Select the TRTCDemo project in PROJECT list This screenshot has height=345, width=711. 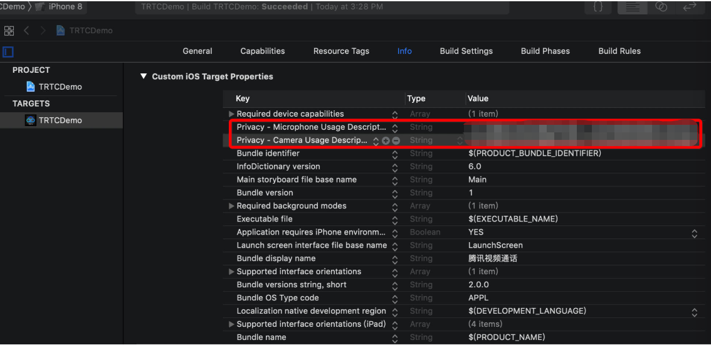(60, 87)
